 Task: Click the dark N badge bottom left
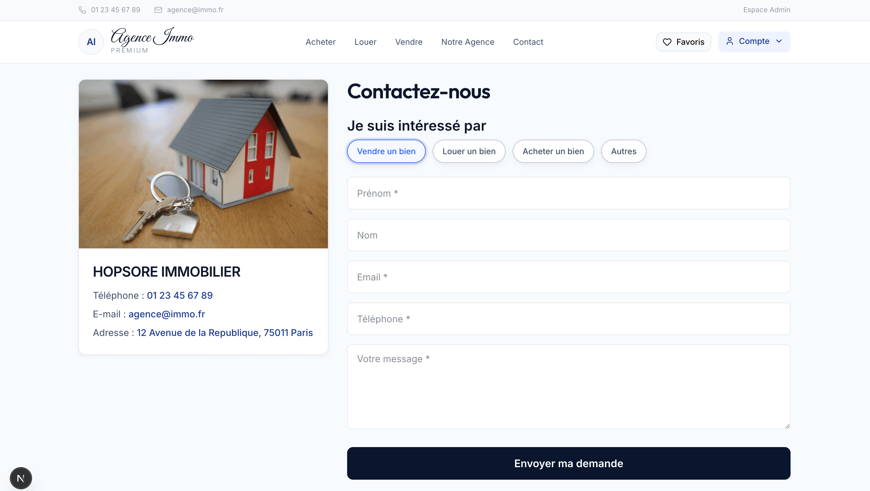21,478
